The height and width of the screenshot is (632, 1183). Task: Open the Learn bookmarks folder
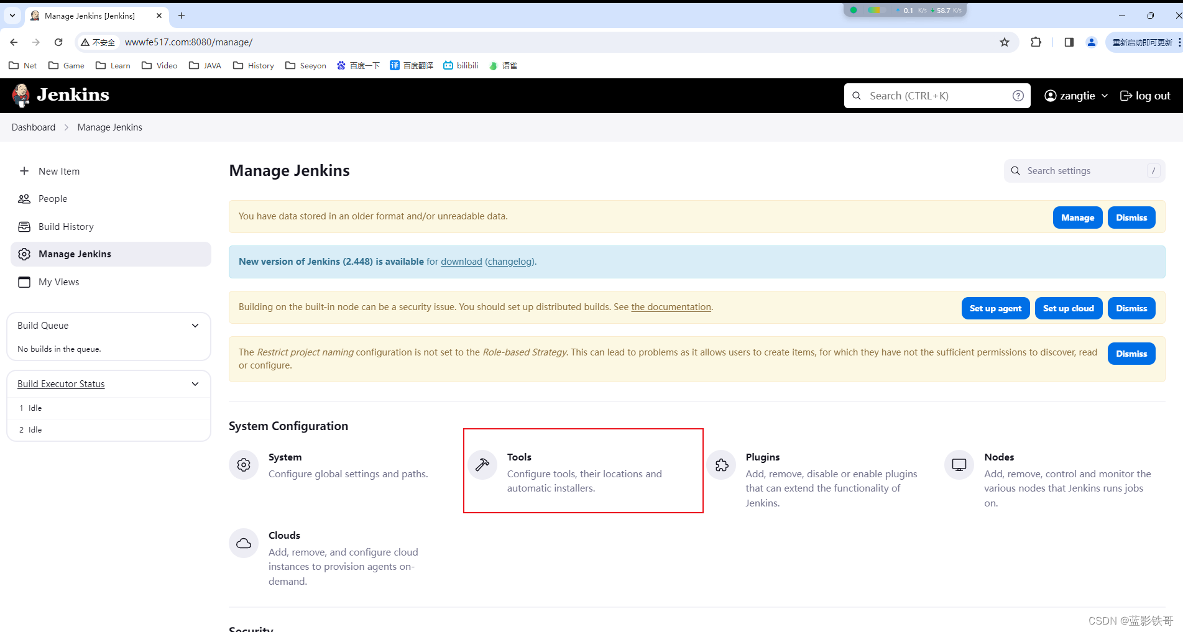coord(113,65)
